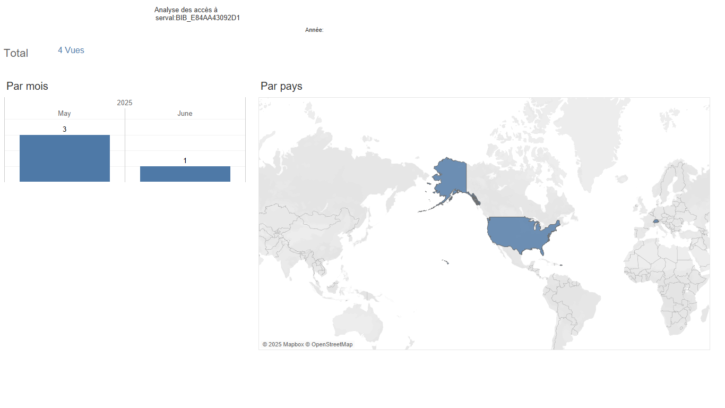The height and width of the screenshot is (408, 725).
Task: Click the 'Total' label
Action: pyautogui.click(x=16, y=53)
